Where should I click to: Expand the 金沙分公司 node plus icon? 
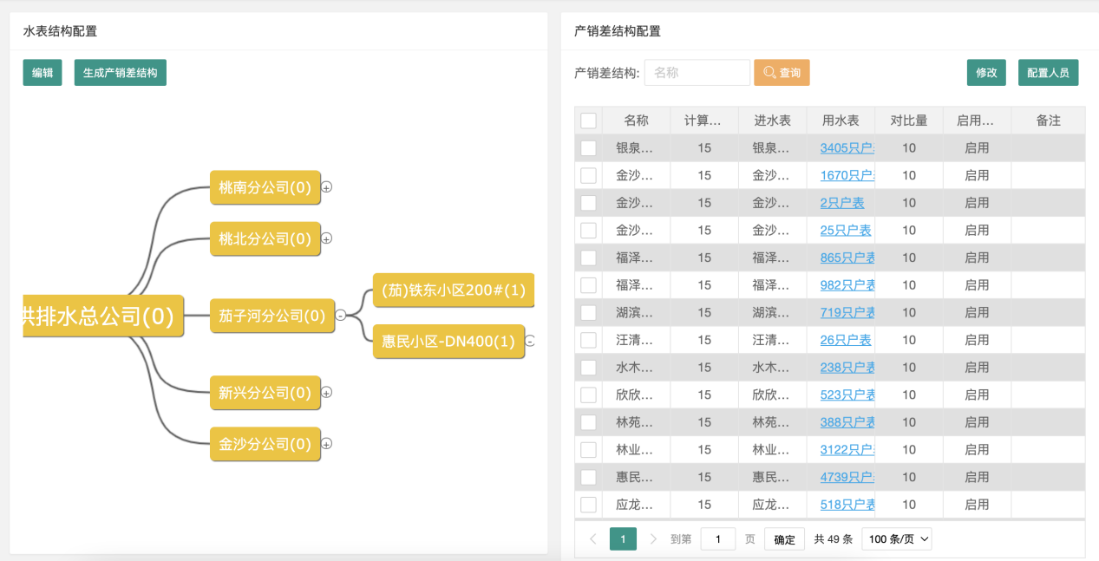[327, 444]
